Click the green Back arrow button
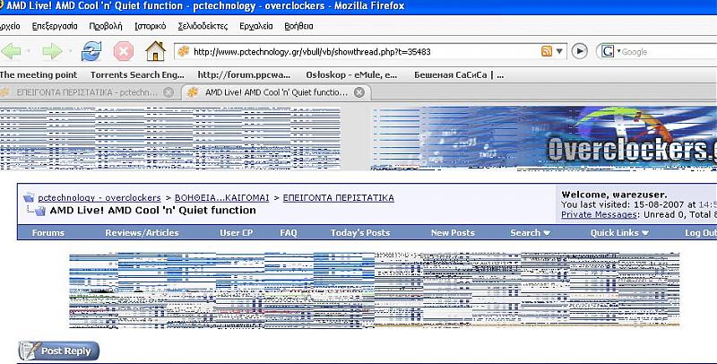The image size is (717, 364). point(11,51)
